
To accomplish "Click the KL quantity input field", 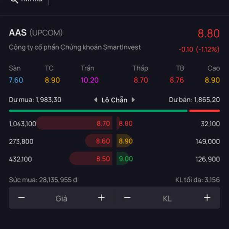I will click(x=167, y=198).
